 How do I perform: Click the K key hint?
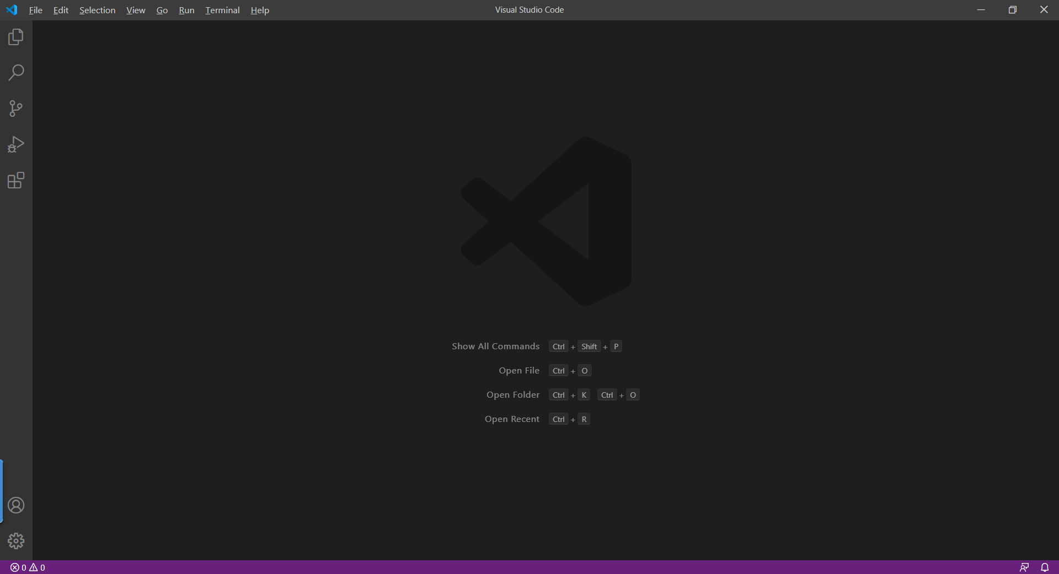(584, 395)
